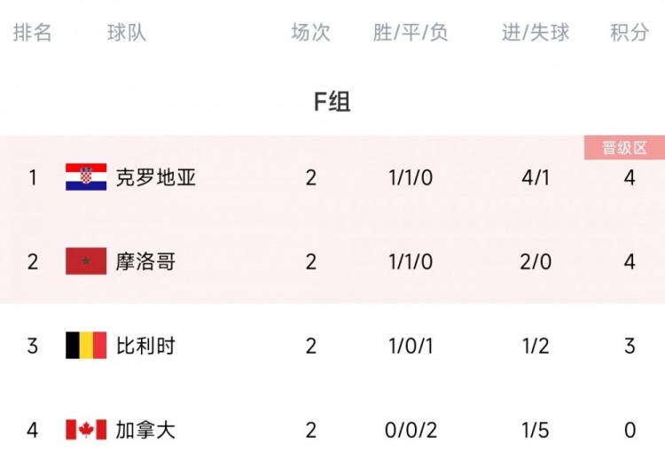
Task: Click the 晋级区 badge
Action: [624, 148]
